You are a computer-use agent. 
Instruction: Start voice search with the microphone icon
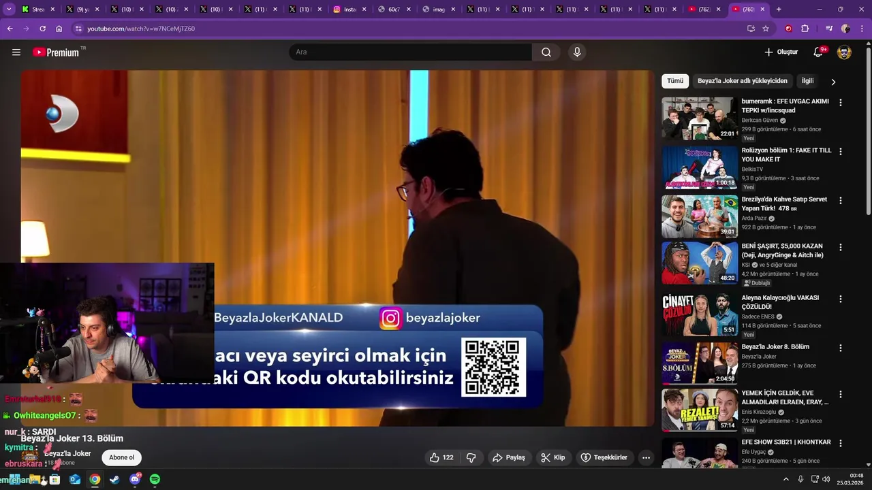tap(577, 52)
